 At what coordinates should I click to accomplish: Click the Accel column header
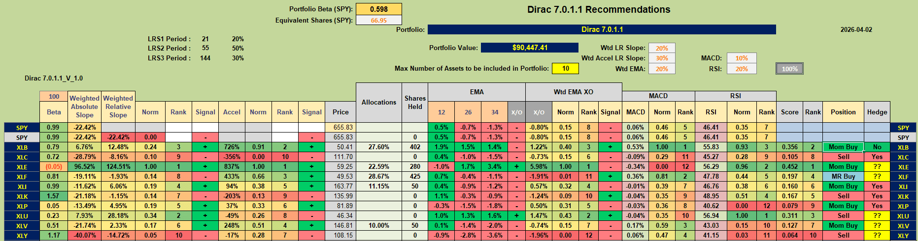(x=232, y=112)
